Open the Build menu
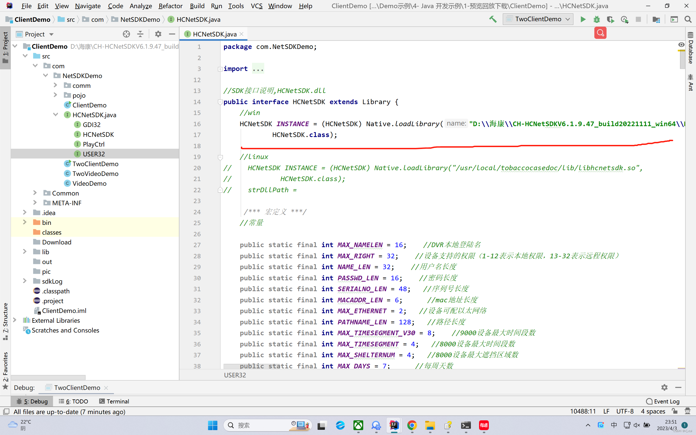696x435 pixels. [x=197, y=6]
